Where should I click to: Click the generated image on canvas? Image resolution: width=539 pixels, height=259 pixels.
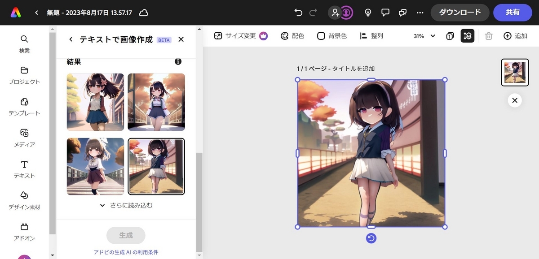[x=371, y=153]
